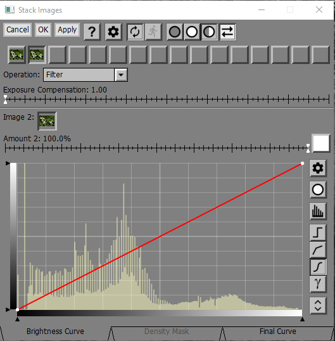Screen dimensions: 335x341
Task: Switch to the Final Curve tab
Action: 277,331
